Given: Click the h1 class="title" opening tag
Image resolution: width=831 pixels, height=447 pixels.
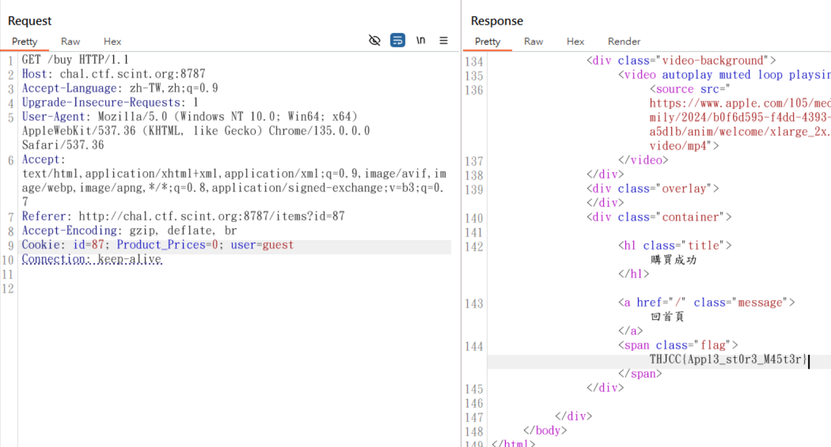Looking at the screenshot, I should [675, 245].
